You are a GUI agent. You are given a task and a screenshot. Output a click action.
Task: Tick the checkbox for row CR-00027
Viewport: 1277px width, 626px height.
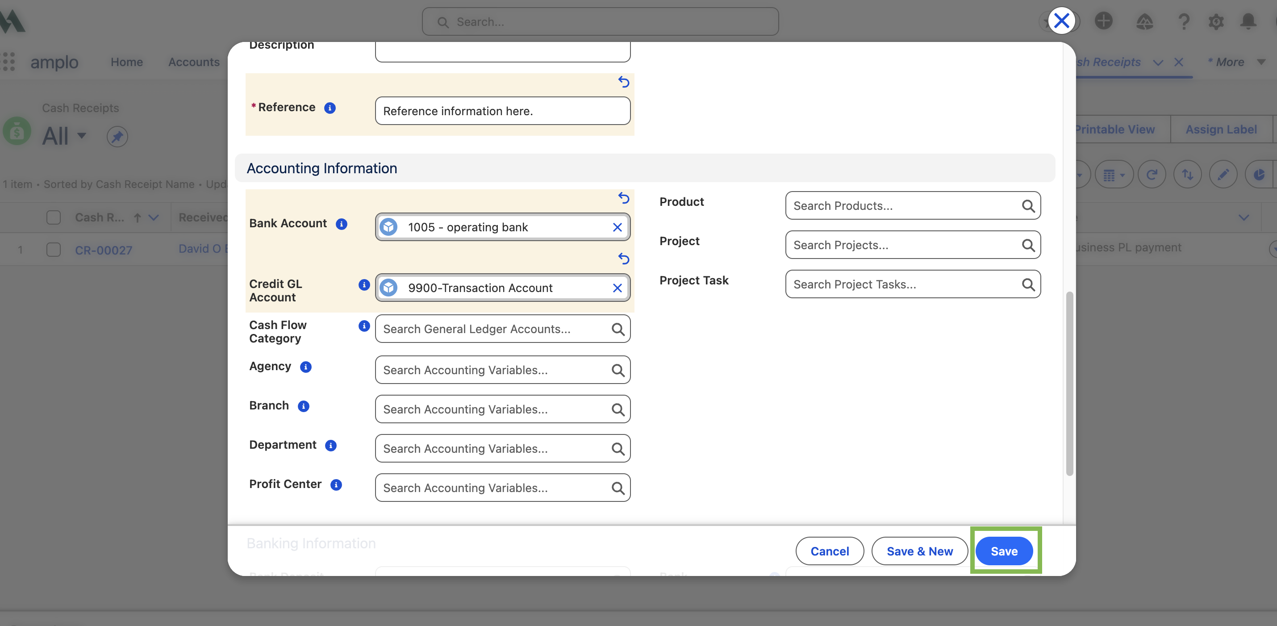coord(54,249)
